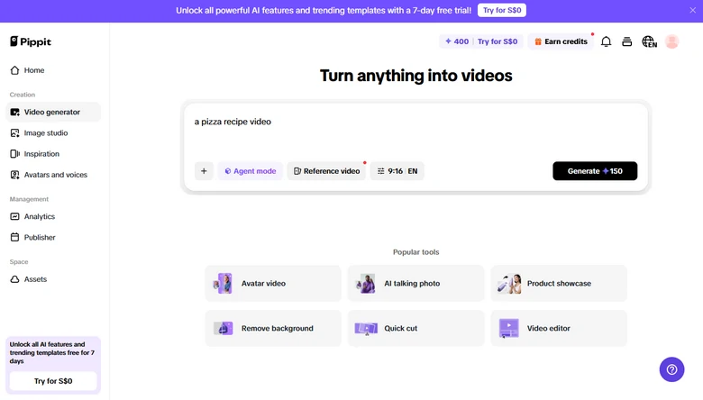Open the task queue stack icon
The width and height of the screenshot is (703, 400).
click(626, 41)
